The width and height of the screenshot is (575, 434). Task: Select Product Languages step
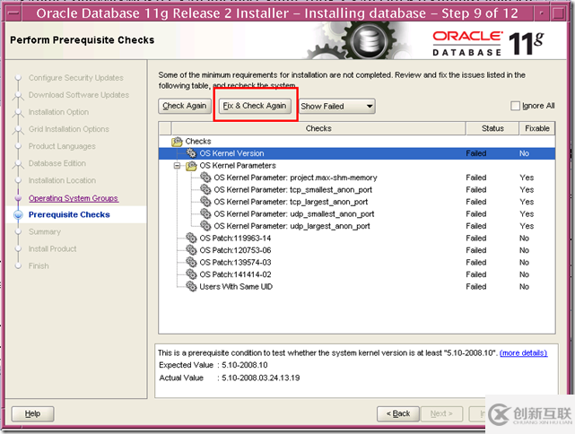tap(62, 146)
